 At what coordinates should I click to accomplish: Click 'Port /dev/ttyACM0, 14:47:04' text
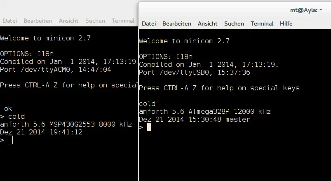pyautogui.click(x=56, y=70)
